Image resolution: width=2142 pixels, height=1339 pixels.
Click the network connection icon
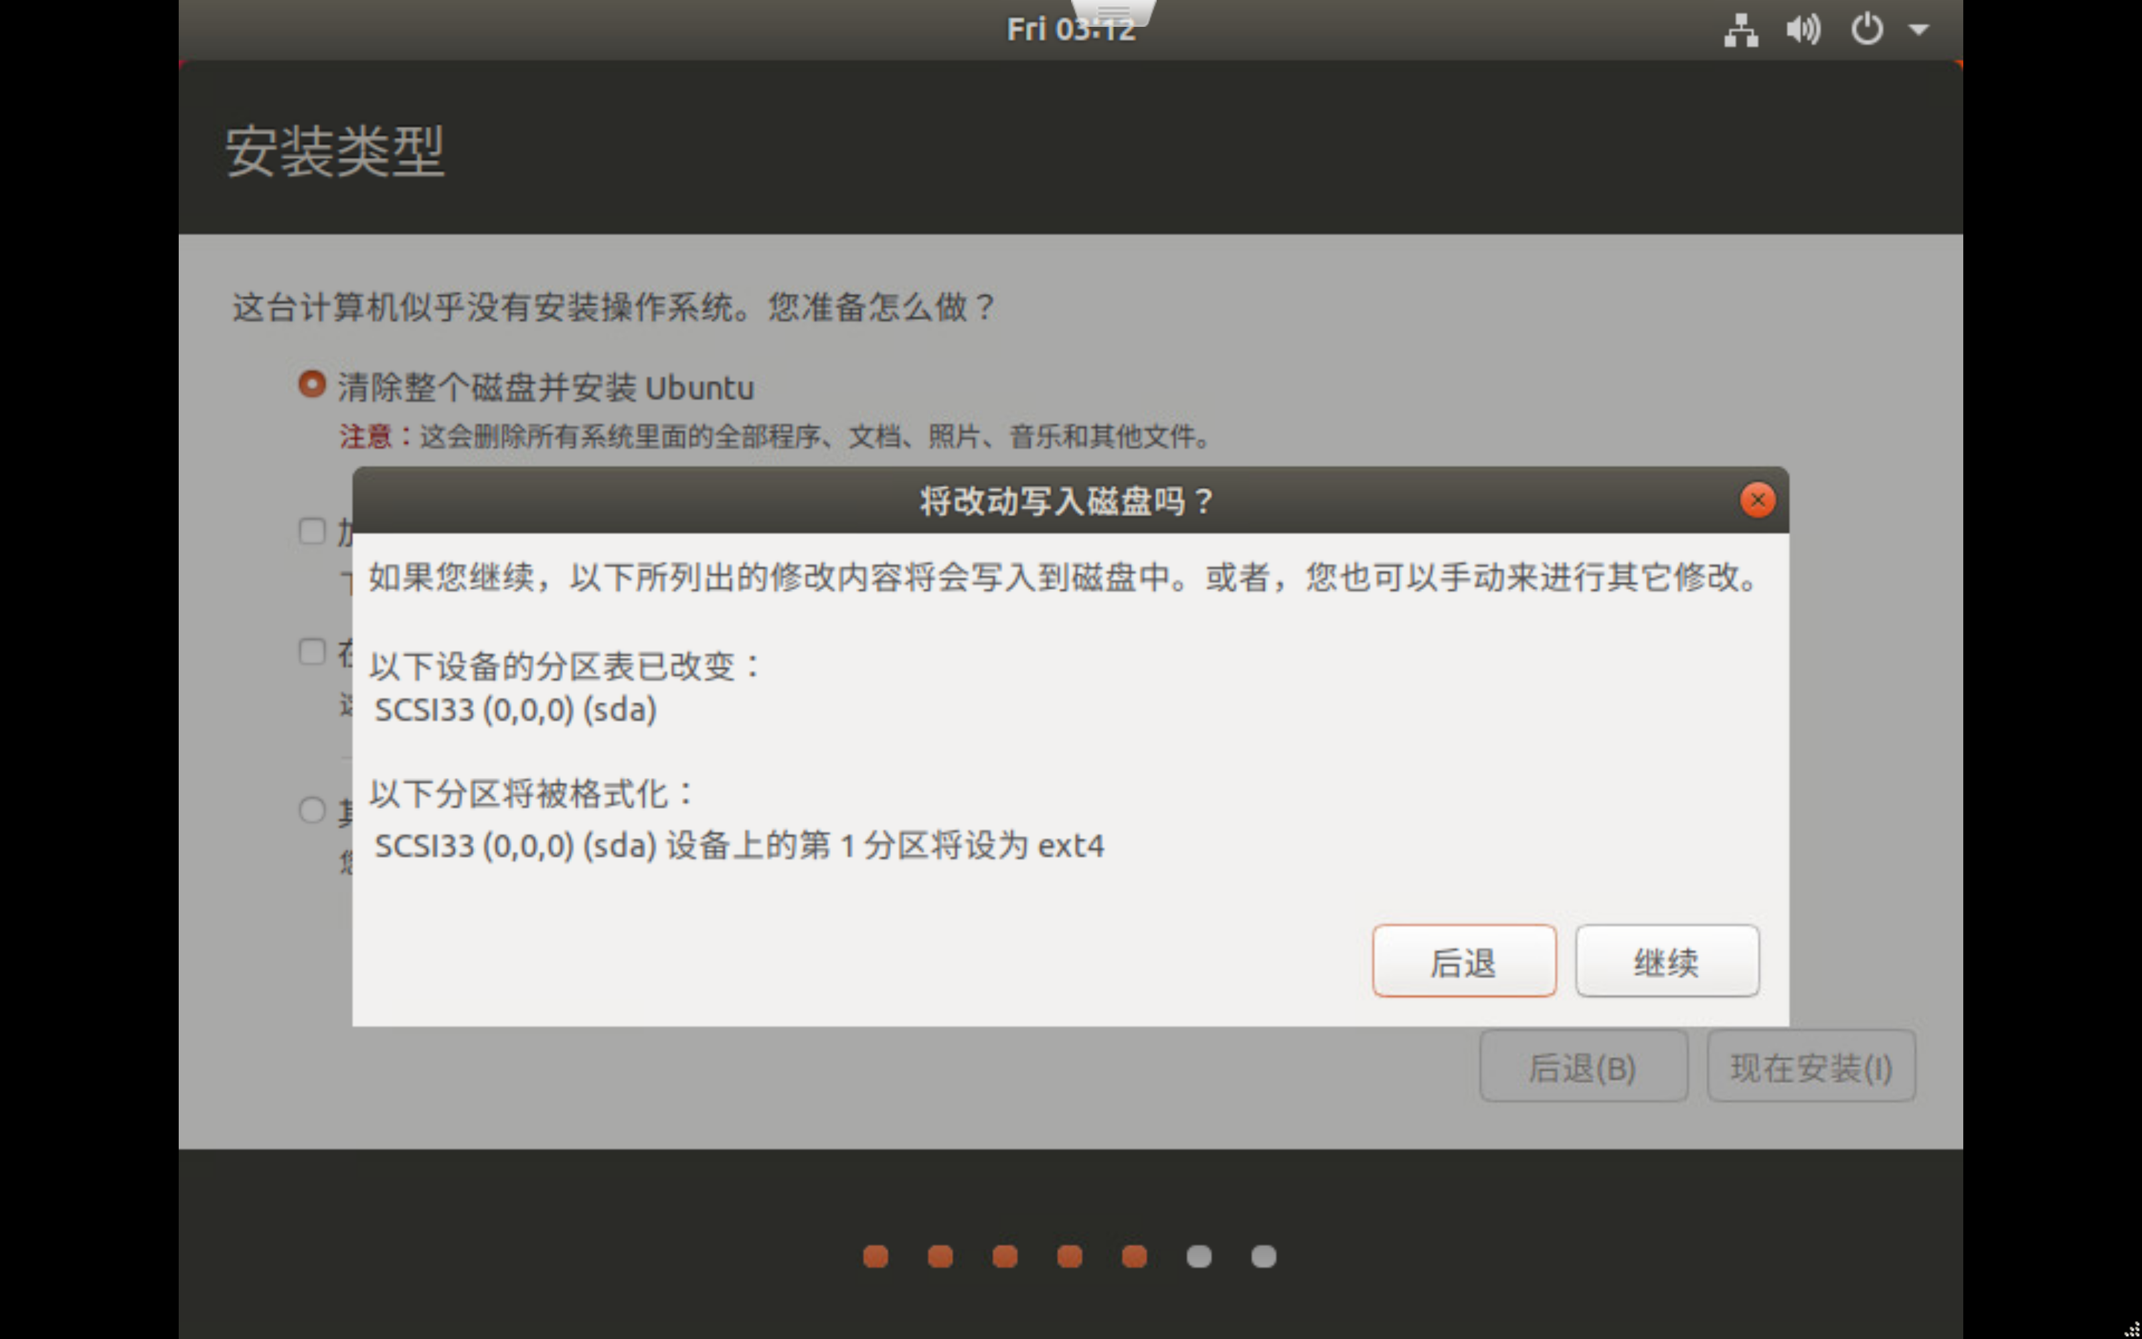pos(1740,30)
